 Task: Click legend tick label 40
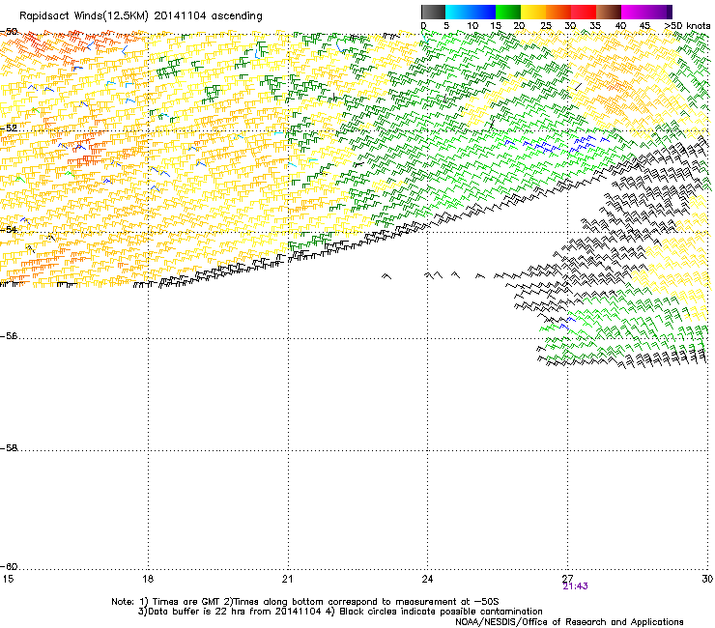[620, 26]
